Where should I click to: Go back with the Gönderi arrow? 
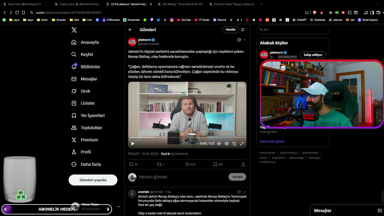[130, 30]
